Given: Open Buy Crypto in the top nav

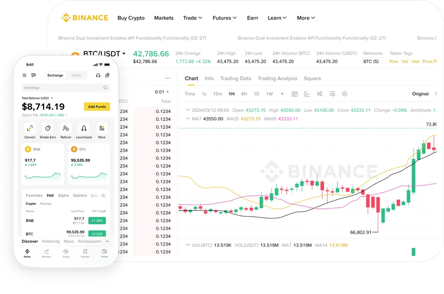Looking at the screenshot, I should pyautogui.click(x=131, y=18).
